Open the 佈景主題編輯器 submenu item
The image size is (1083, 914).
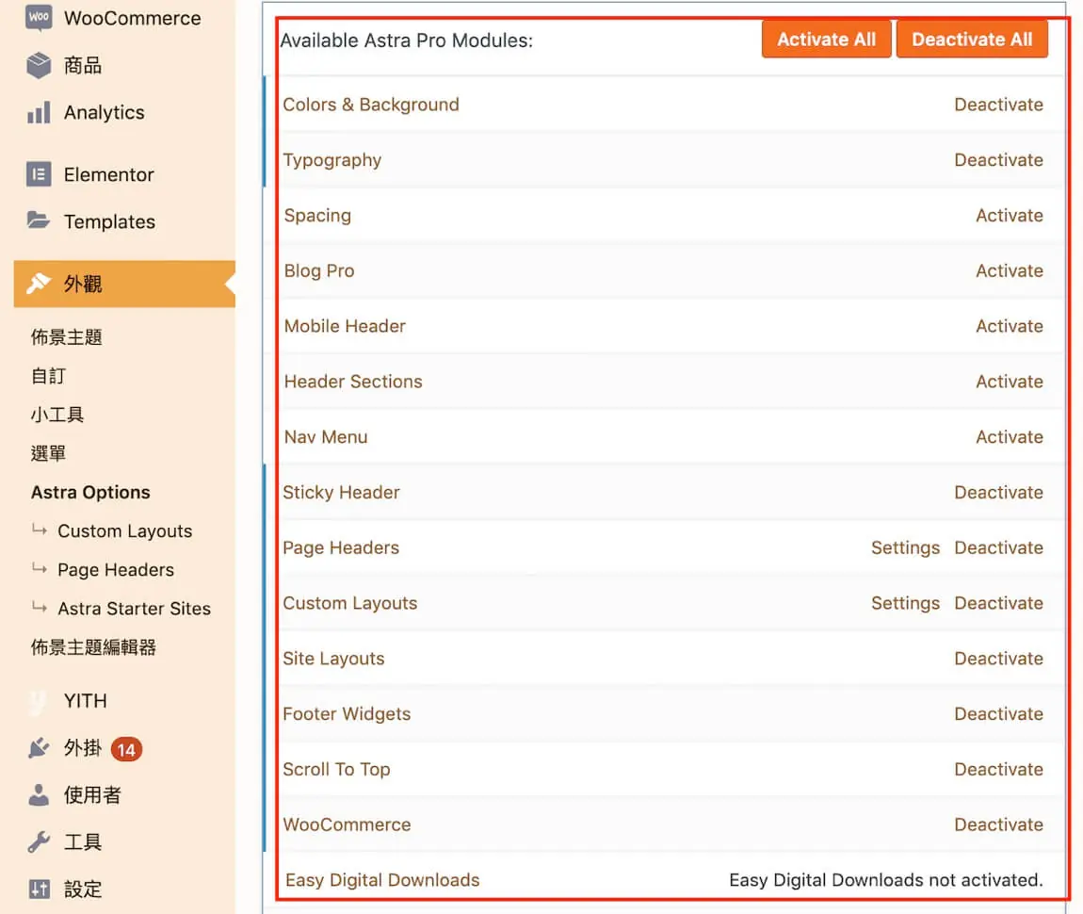point(93,646)
